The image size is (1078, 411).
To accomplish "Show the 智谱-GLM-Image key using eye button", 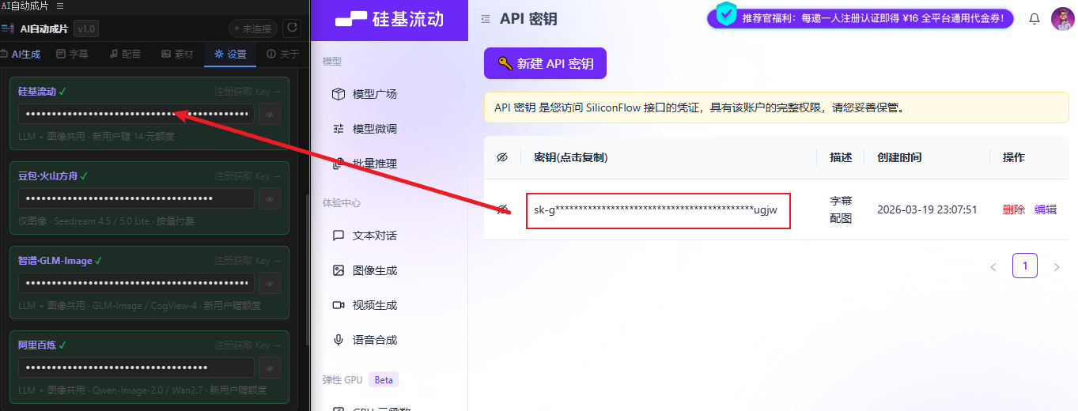I will pos(270,283).
